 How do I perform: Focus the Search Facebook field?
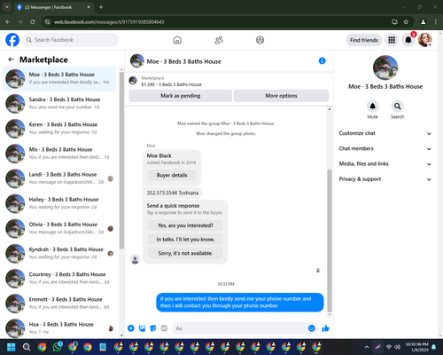71,40
